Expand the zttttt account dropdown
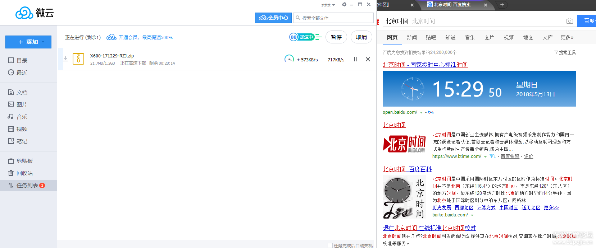The height and width of the screenshot is (248, 596). pyautogui.click(x=328, y=5)
